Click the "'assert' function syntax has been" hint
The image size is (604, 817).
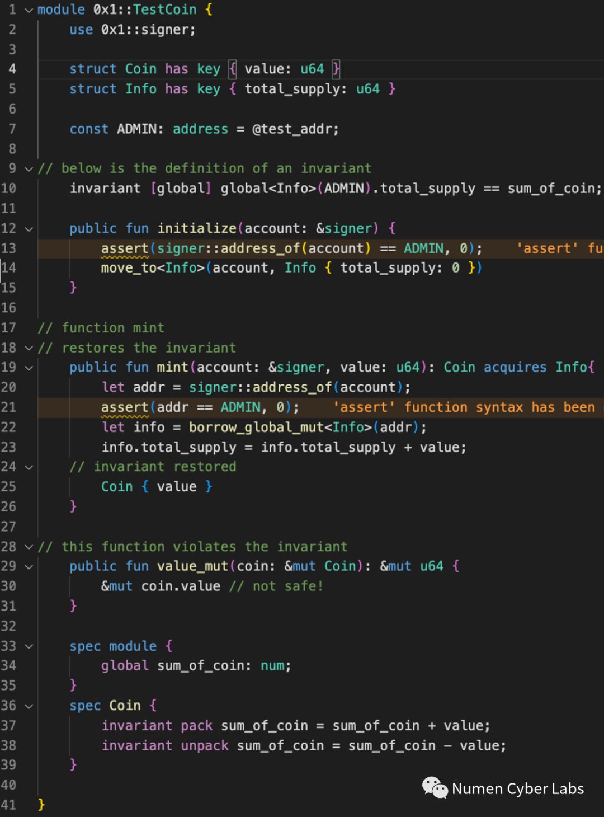[464, 407]
